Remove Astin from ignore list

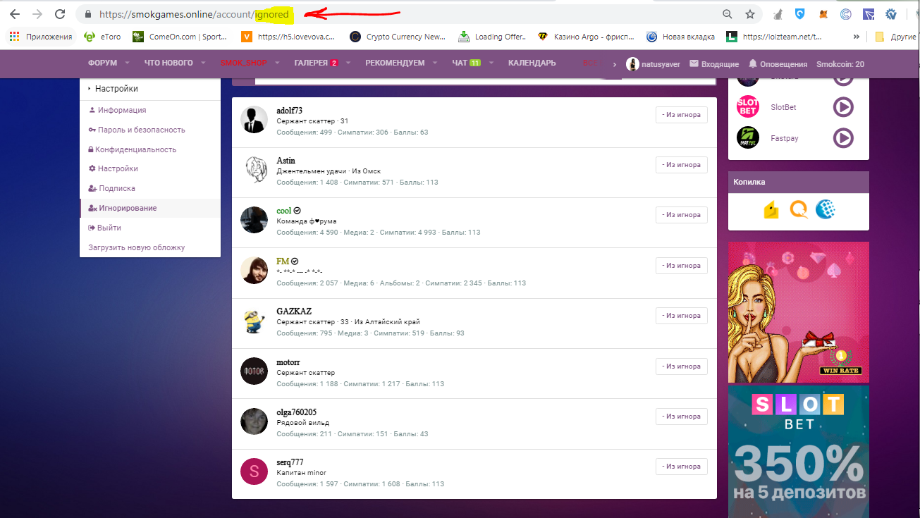[681, 164]
